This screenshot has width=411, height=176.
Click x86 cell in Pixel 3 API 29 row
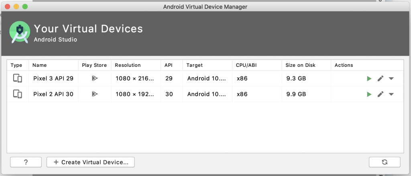[x=257, y=78]
